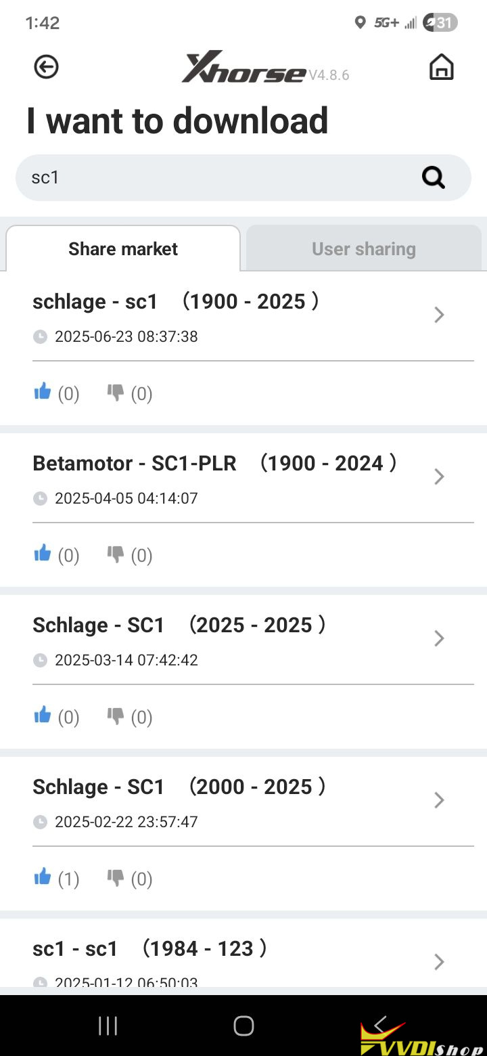Screen dimensions: 487x1056
Task: Open Schlage - SC1 (2000 - 2025) result
Action: click(x=179, y=787)
